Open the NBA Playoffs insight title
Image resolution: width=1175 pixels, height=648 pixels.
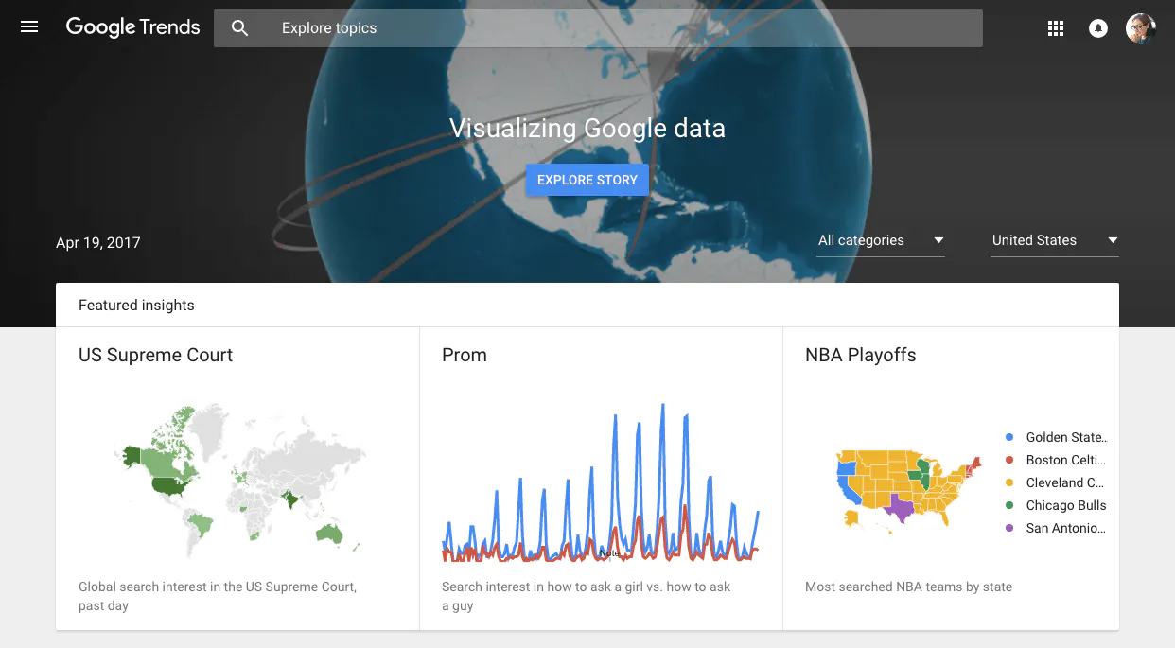click(861, 355)
